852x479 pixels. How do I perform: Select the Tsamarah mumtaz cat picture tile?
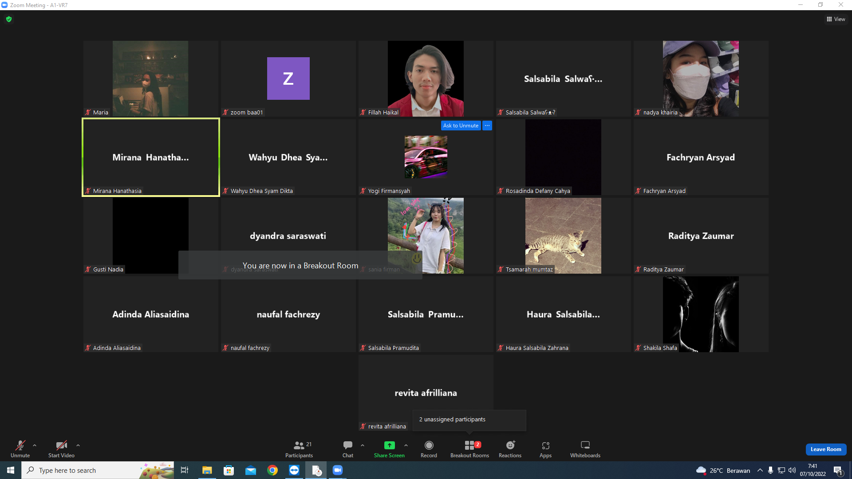pyautogui.click(x=563, y=236)
